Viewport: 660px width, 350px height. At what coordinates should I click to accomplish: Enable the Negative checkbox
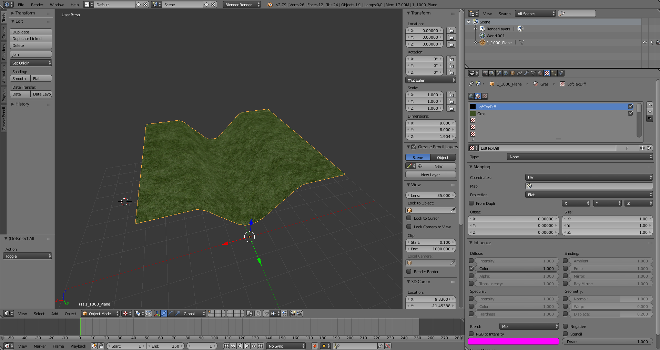565,326
